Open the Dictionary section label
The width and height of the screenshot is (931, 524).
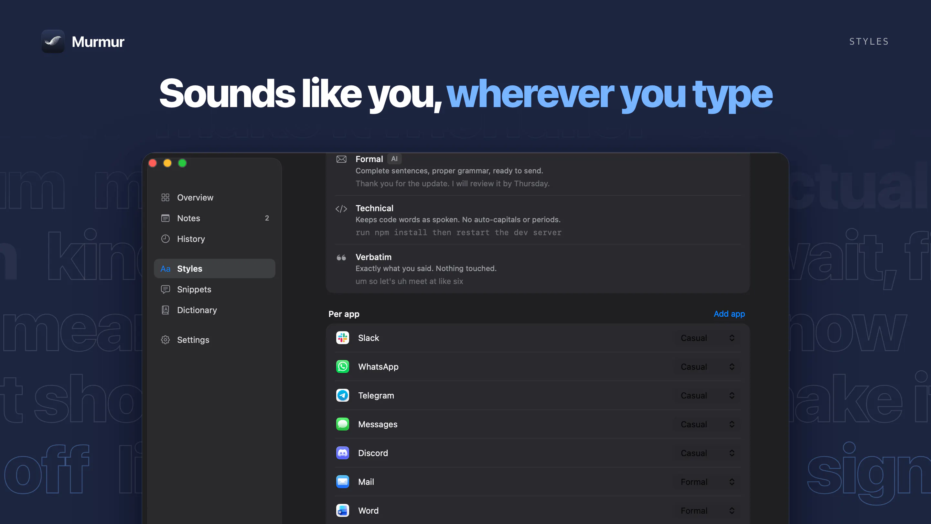point(197,310)
